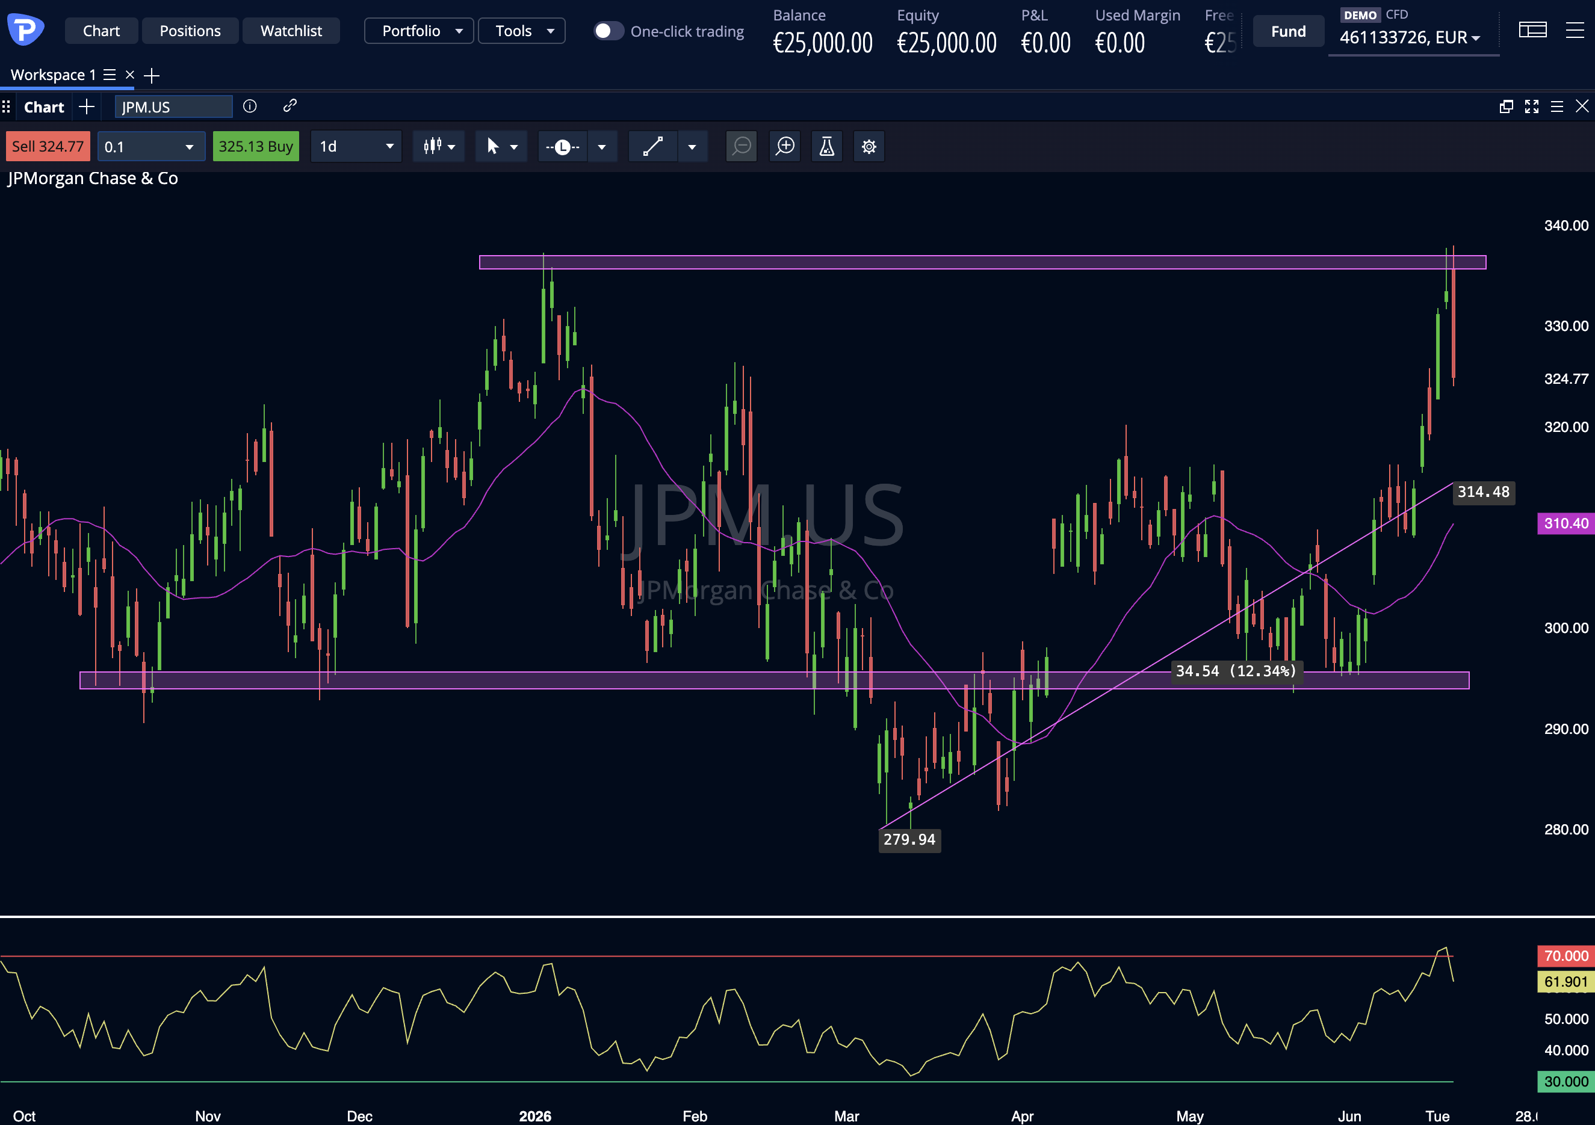Click the 61.901 RSI value label
The height and width of the screenshot is (1125, 1595).
pyautogui.click(x=1566, y=982)
